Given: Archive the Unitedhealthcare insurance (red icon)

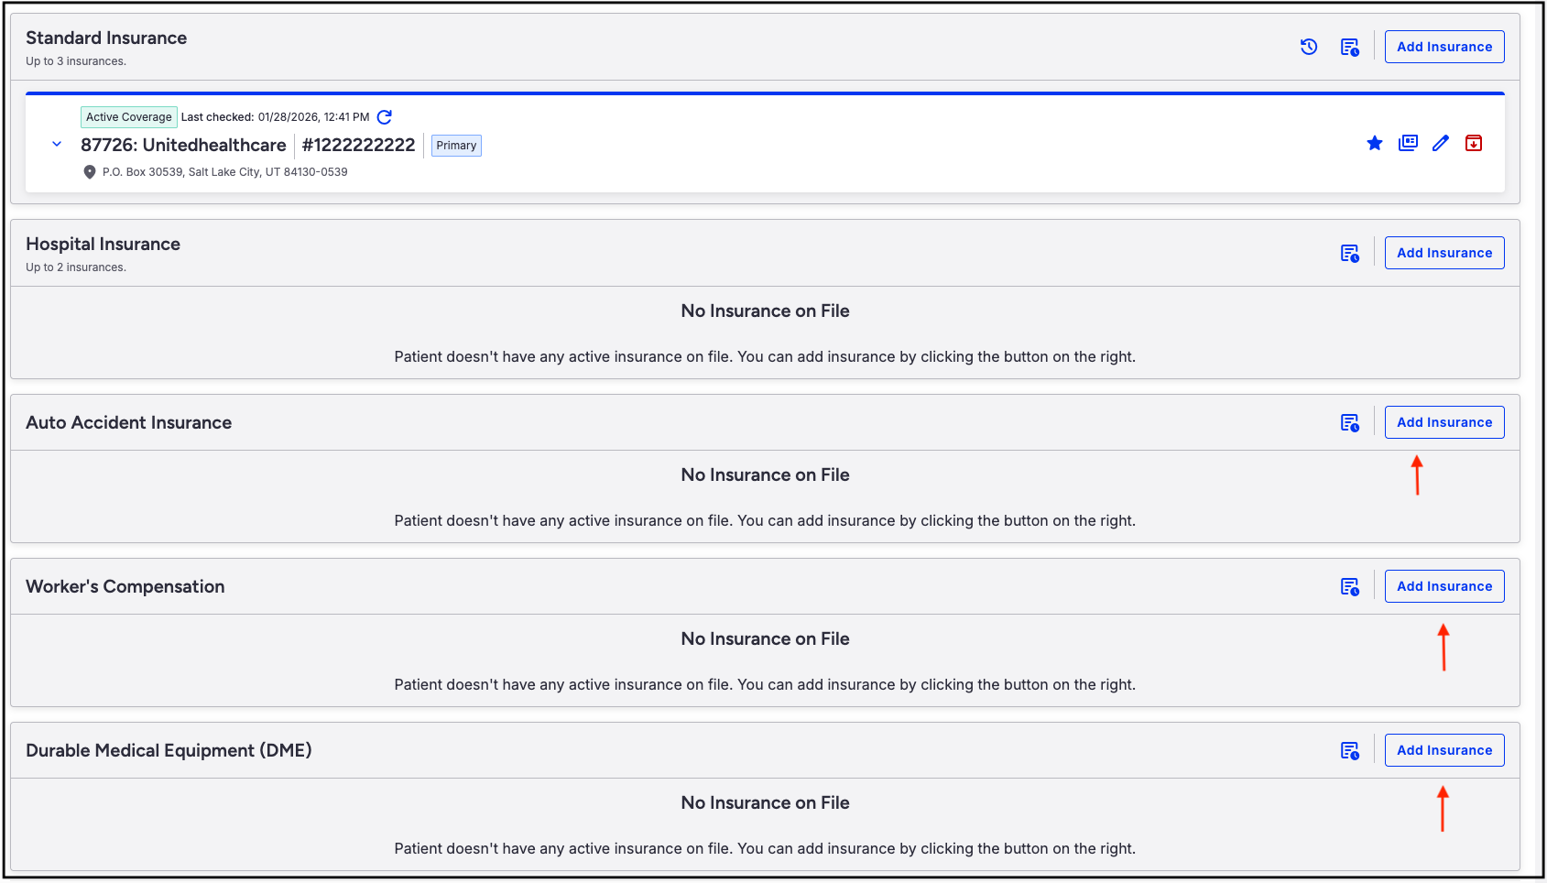Looking at the screenshot, I should coord(1474,143).
